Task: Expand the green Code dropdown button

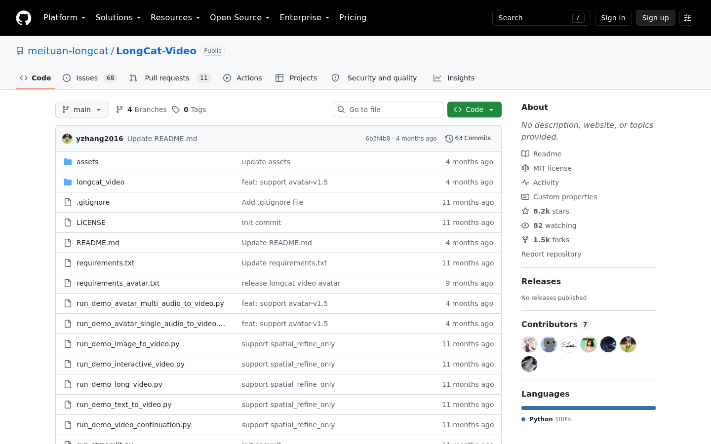Action: (x=474, y=110)
